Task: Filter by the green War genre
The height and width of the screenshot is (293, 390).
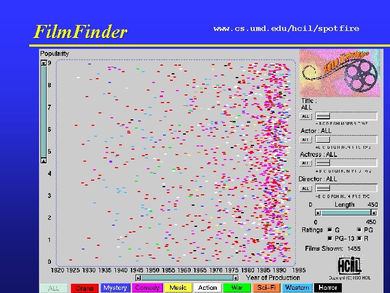Action: (x=237, y=288)
